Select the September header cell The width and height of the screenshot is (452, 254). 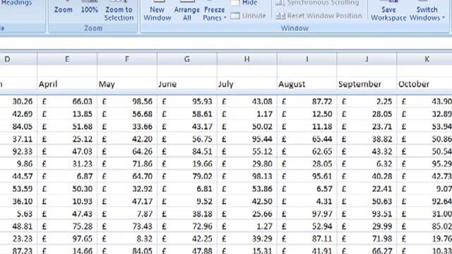pyautogui.click(x=367, y=85)
